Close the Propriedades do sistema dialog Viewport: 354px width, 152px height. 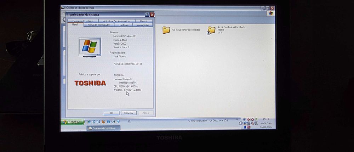point(152,15)
